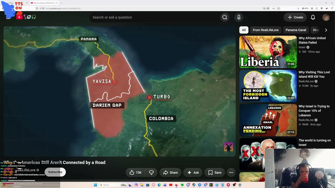Subscribe to RealLifeLore channel
Image resolution: width=335 pixels, height=188 pixels.
click(55, 172)
